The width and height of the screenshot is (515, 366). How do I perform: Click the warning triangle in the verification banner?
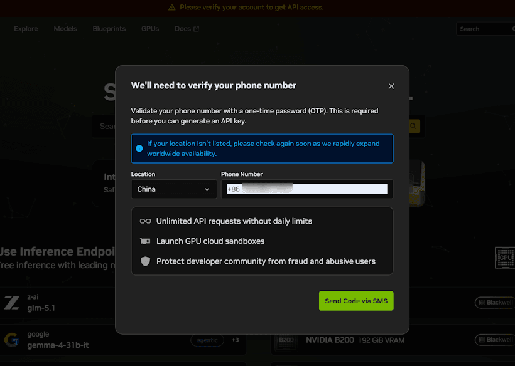point(171,7)
